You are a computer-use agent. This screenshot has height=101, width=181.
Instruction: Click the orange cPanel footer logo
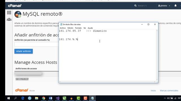pos(21,90)
